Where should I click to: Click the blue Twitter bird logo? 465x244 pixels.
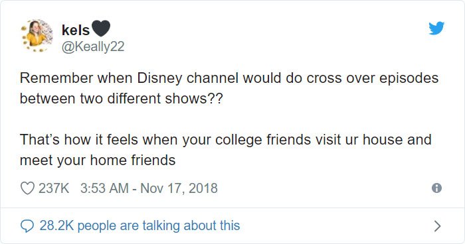(436, 28)
